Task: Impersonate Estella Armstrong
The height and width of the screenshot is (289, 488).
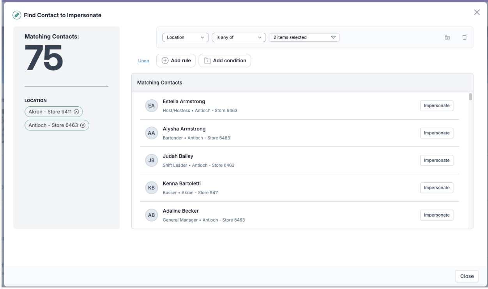Action: click(437, 106)
